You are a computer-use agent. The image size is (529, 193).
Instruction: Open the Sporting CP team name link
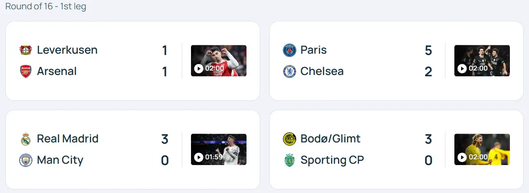pyautogui.click(x=332, y=160)
